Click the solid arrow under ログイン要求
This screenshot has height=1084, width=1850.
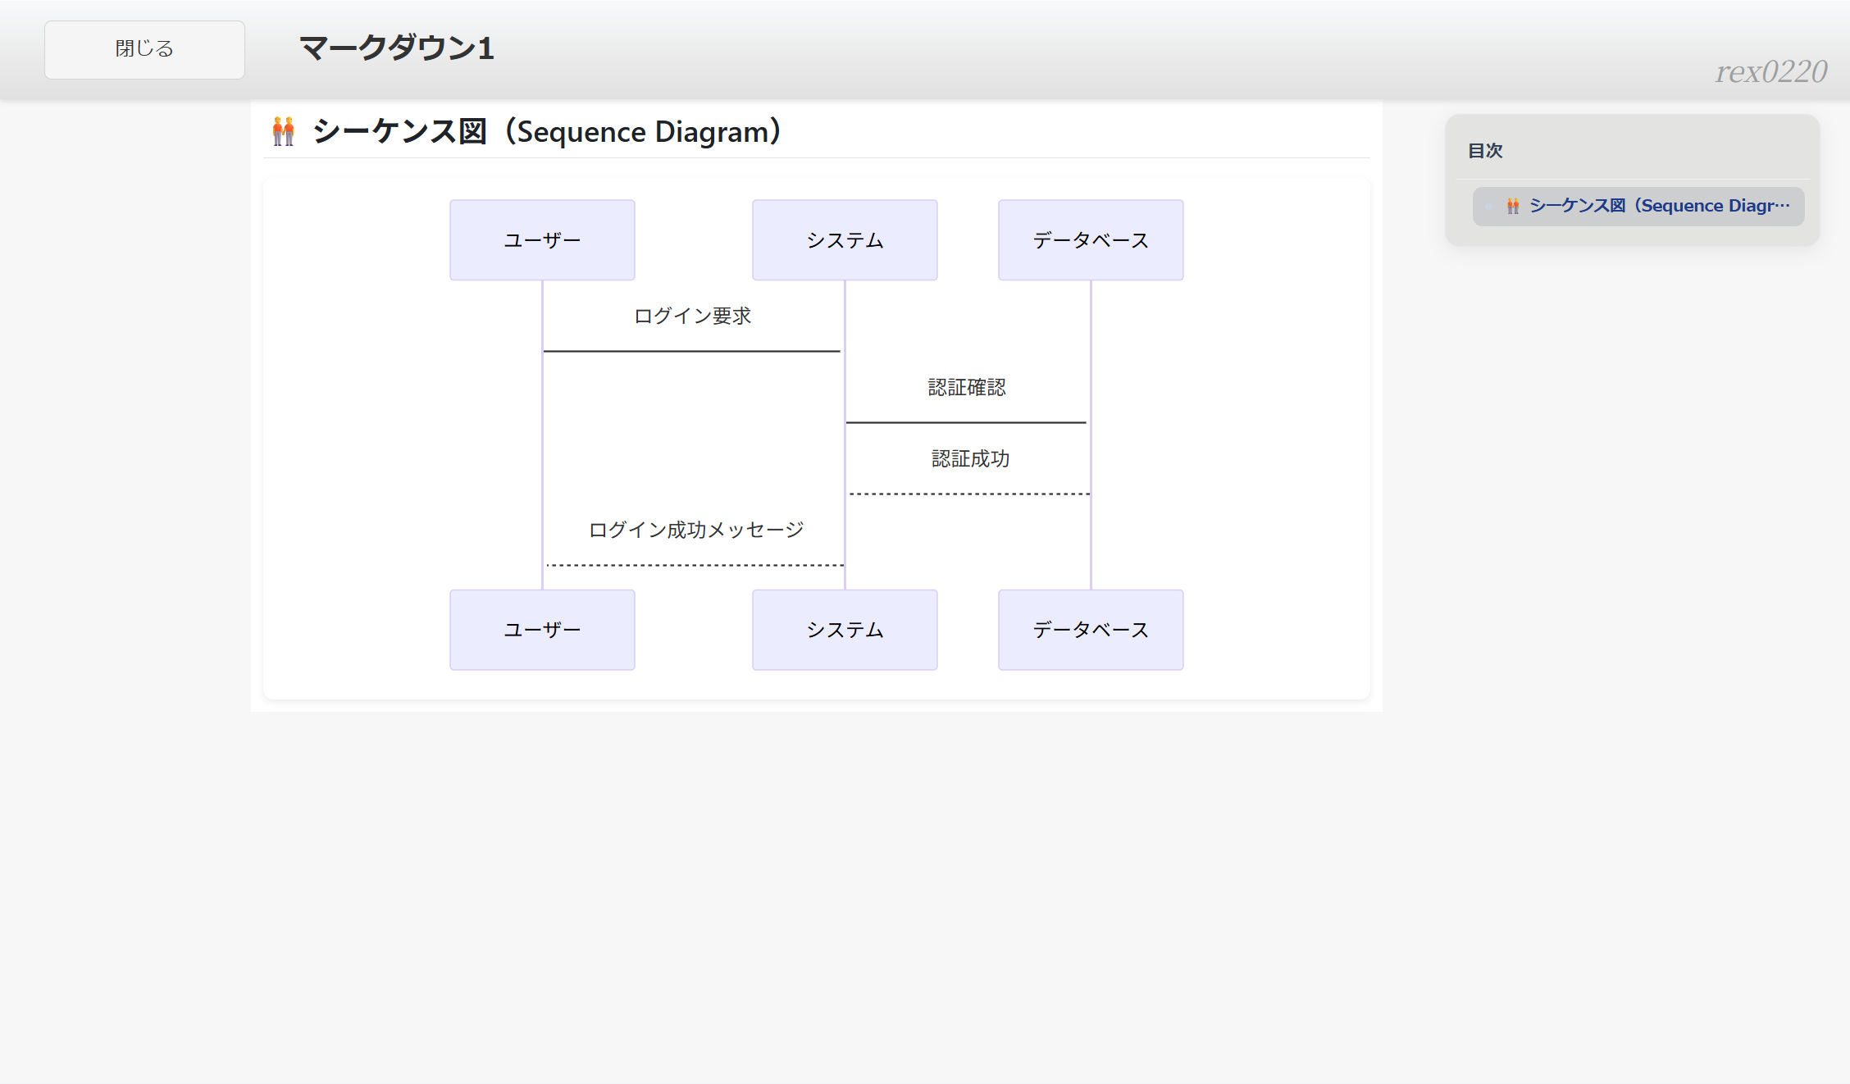692,351
